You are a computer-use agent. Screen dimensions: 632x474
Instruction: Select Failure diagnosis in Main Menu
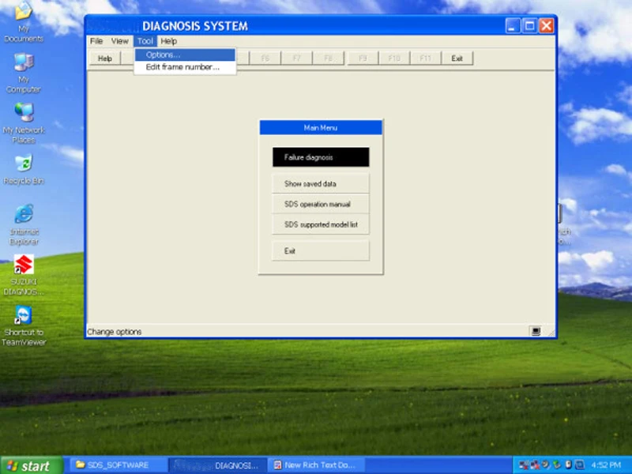tap(321, 157)
